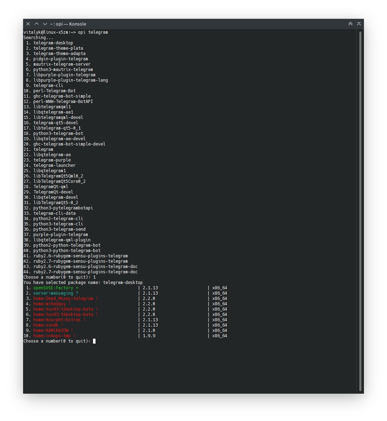Image resolution: width=387 pixels, height=421 pixels.
Task: Click the cursor after the last "Choose a number" prompt
Action: [94, 341]
